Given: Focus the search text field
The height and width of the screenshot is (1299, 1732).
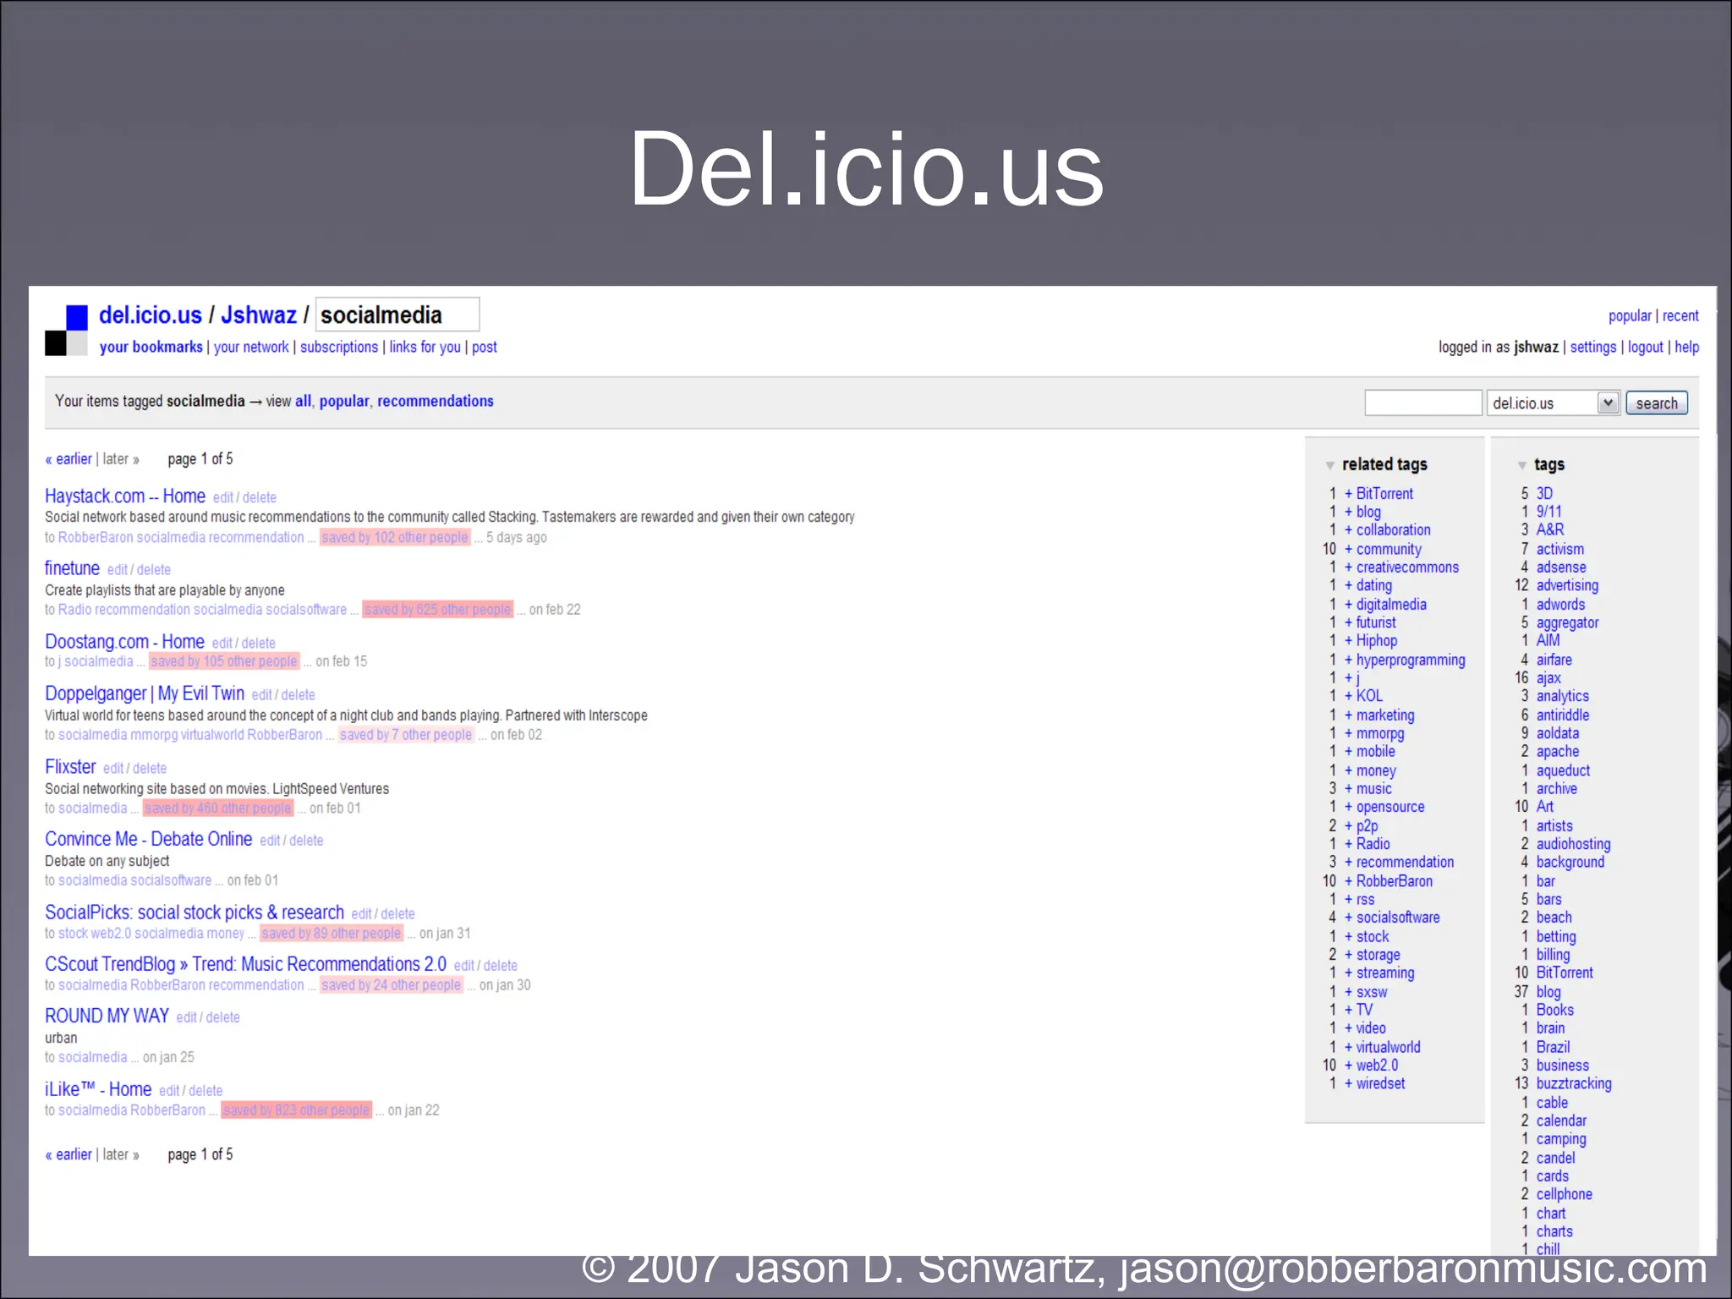Looking at the screenshot, I should [1423, 403].
